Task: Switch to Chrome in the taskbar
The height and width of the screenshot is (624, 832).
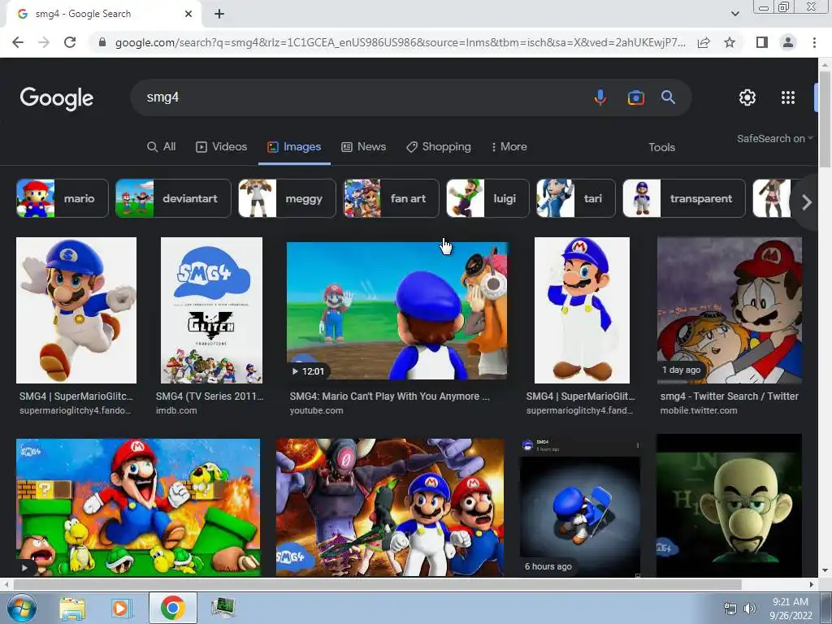Action: 172,608
